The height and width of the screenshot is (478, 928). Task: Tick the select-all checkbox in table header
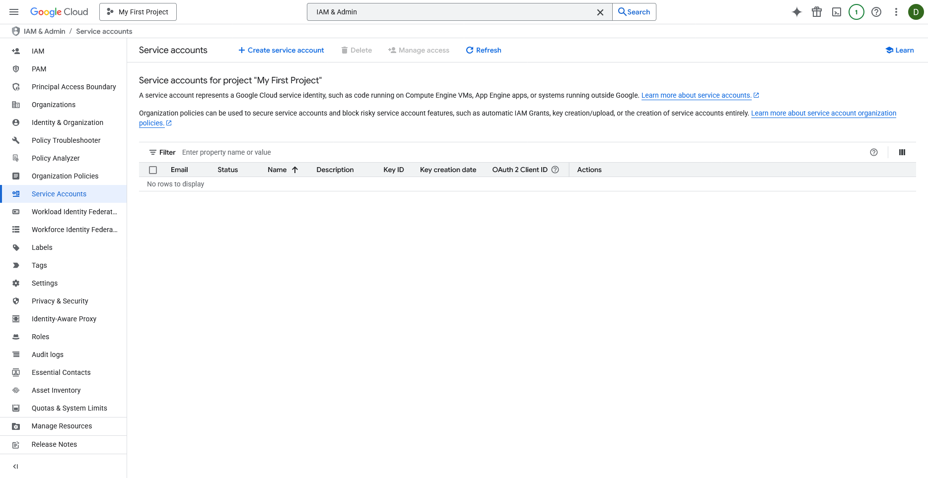coord(153,170)
